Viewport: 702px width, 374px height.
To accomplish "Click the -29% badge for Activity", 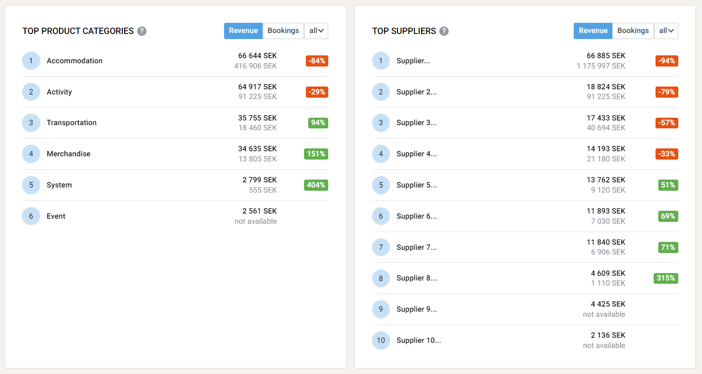I will tap(317, 92).
